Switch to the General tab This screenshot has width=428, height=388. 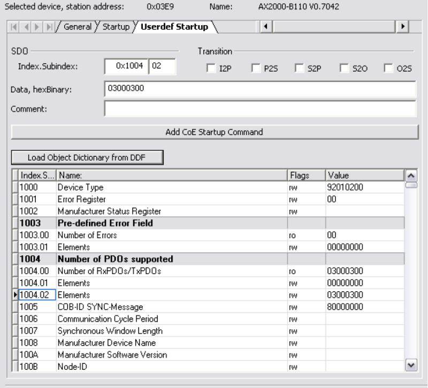78,27
